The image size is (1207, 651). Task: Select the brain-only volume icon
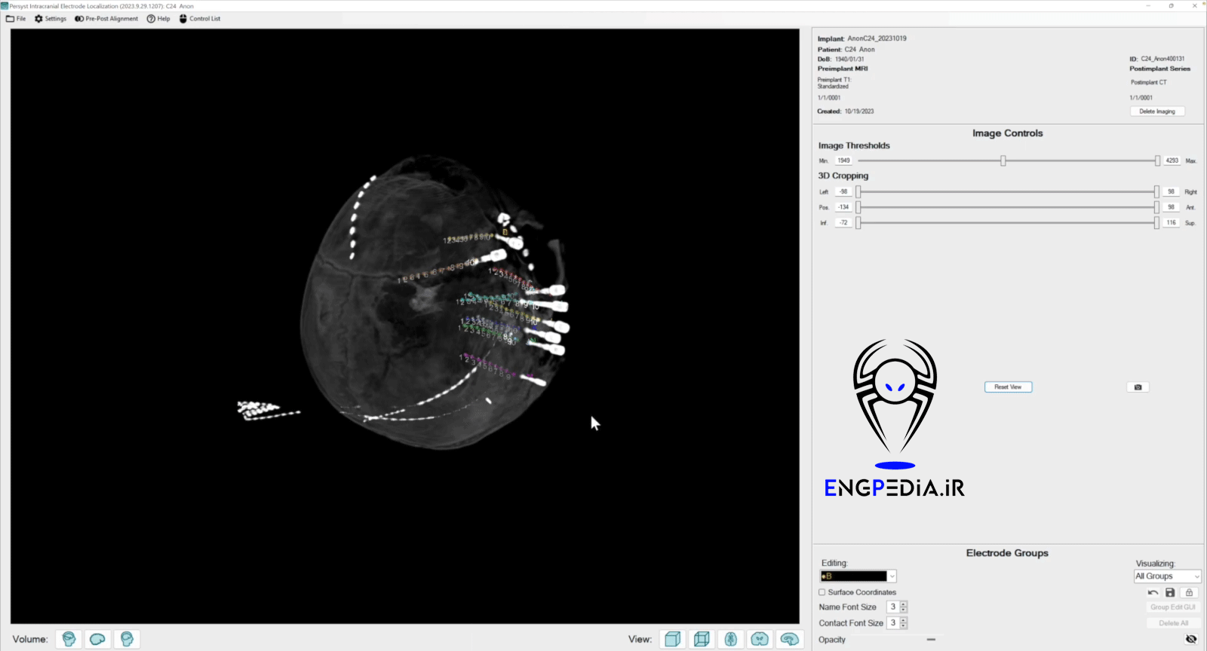pyautogui.click(x=97, y=639)
